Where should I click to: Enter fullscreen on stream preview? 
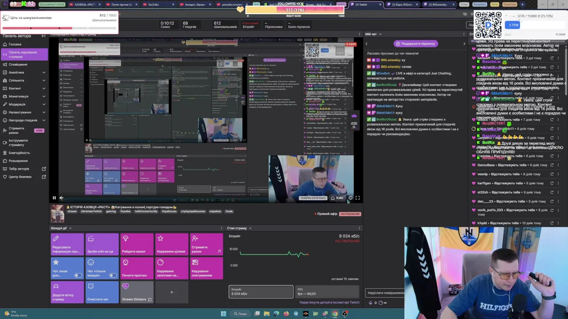pos(358,198)
